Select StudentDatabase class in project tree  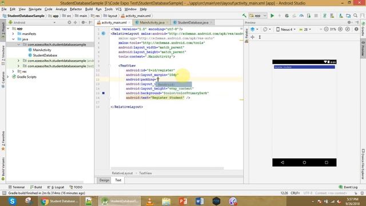45,56
